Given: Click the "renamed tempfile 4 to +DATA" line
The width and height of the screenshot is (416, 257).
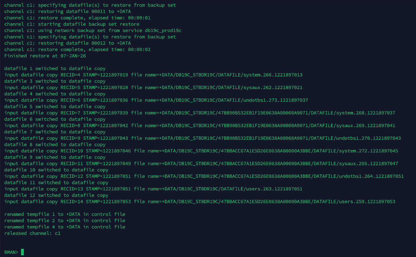Looking at the screenshot, I should click(65, 227).
